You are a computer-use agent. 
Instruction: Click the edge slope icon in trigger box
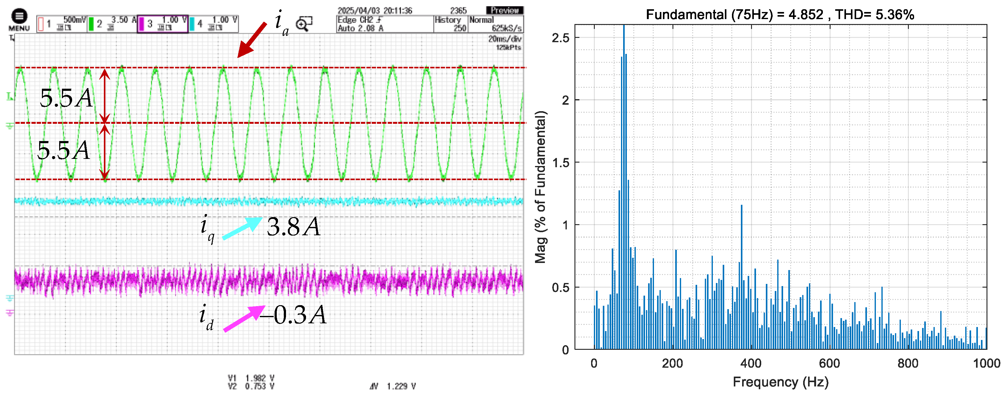point(379,19)
